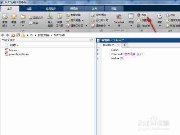Click Add-Ons (附加功能) green plus button
Screen dimensions: 180x135
click(173, 26)
